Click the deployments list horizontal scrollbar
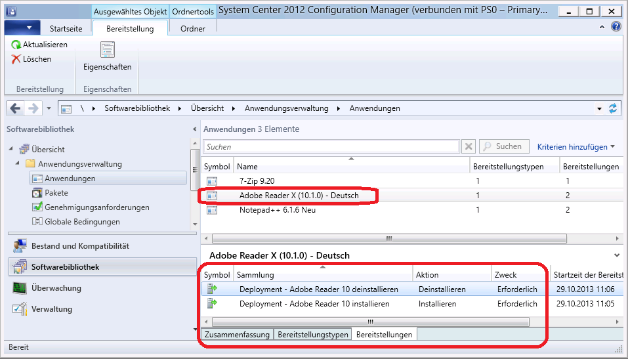628x359 pixels. (x=371, y=322)
